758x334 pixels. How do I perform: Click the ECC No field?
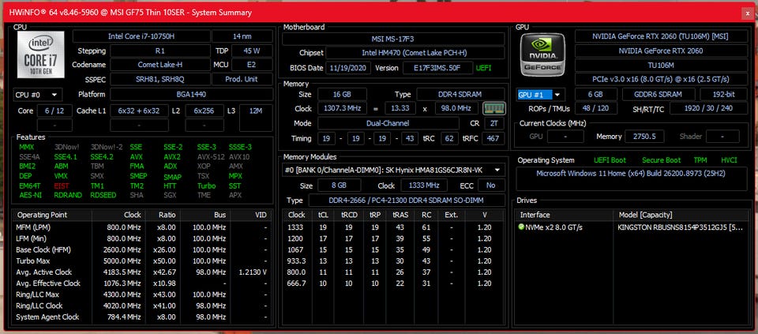pos(491,186)
